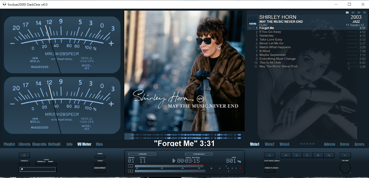The width and height of the screenshot is (369, 178).
Task: Select the second playlist layout icon
Action: tap(353, 12)
